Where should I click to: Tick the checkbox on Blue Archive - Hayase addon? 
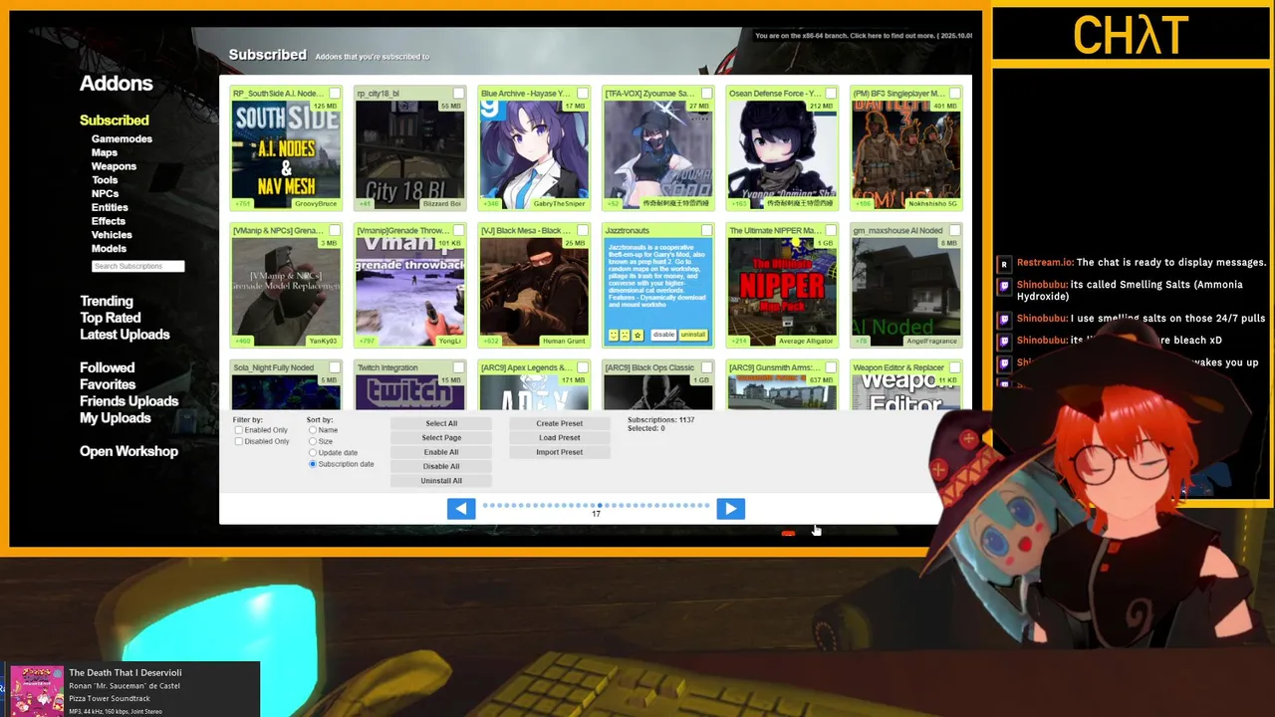click(x=583, y=94)
